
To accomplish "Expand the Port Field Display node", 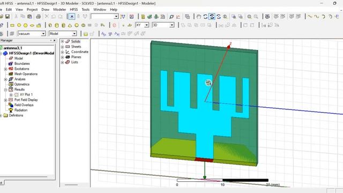I will [x=6, y=100].
